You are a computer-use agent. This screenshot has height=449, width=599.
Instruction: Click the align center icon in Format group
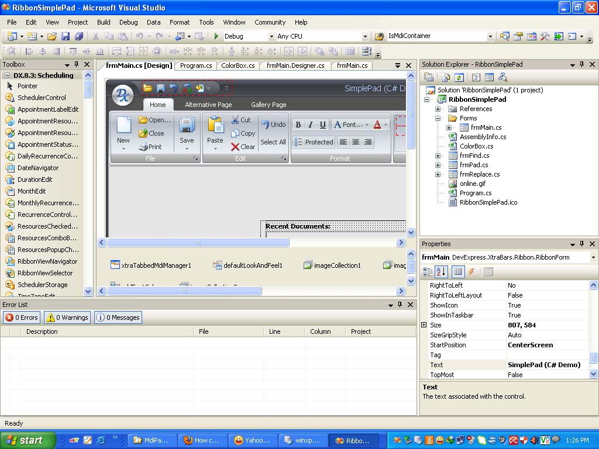(356, 142)
